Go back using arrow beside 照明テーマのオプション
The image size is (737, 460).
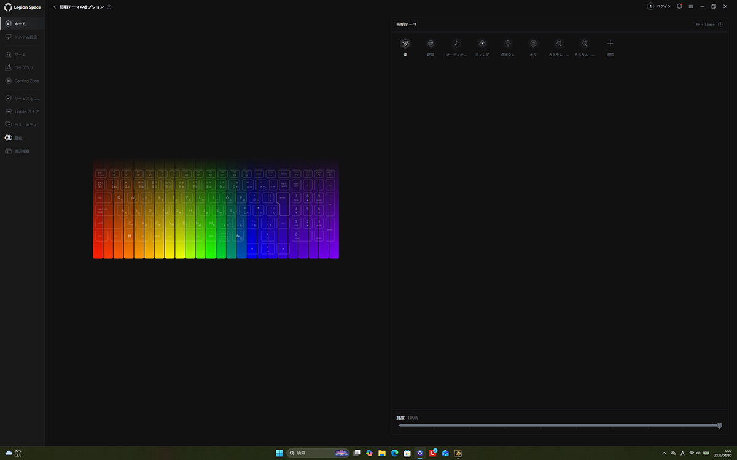pyautogui.click(x=55, y=7)
